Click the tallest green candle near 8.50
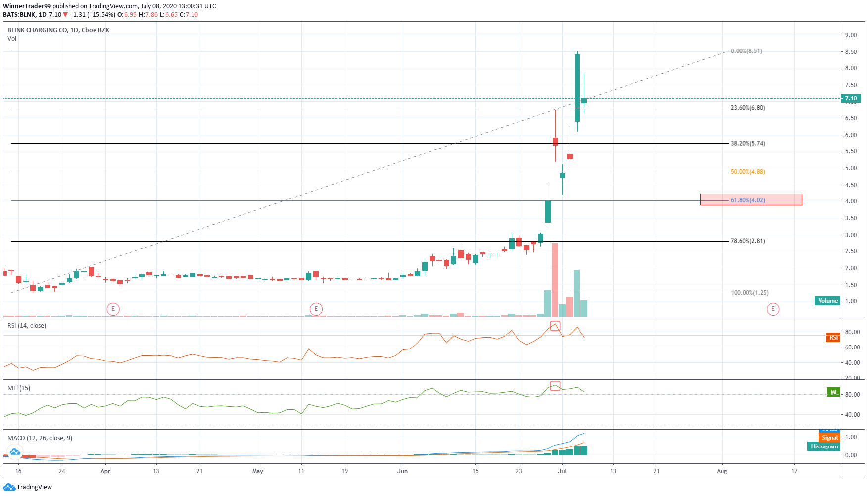 click(577, 88)
